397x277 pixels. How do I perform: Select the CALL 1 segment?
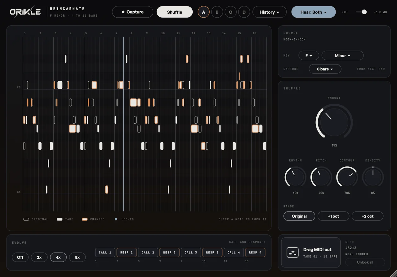tap(105, 253)
